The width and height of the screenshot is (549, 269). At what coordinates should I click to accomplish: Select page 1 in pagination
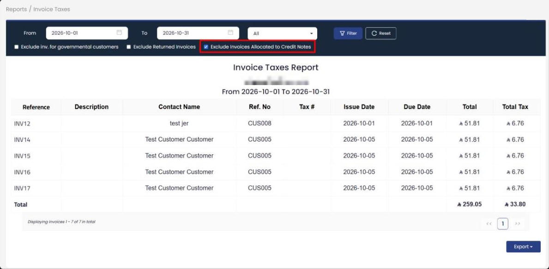coord(502,223)
